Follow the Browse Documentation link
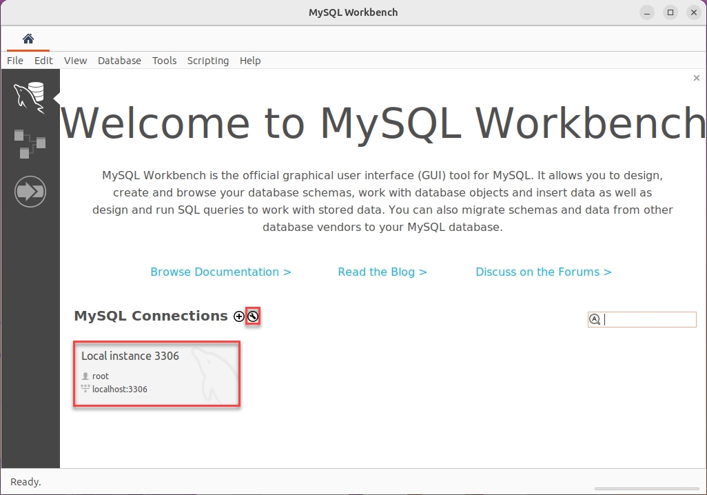Image resolution: width=707 pixels, height=495 pixels. coord(221,272)
